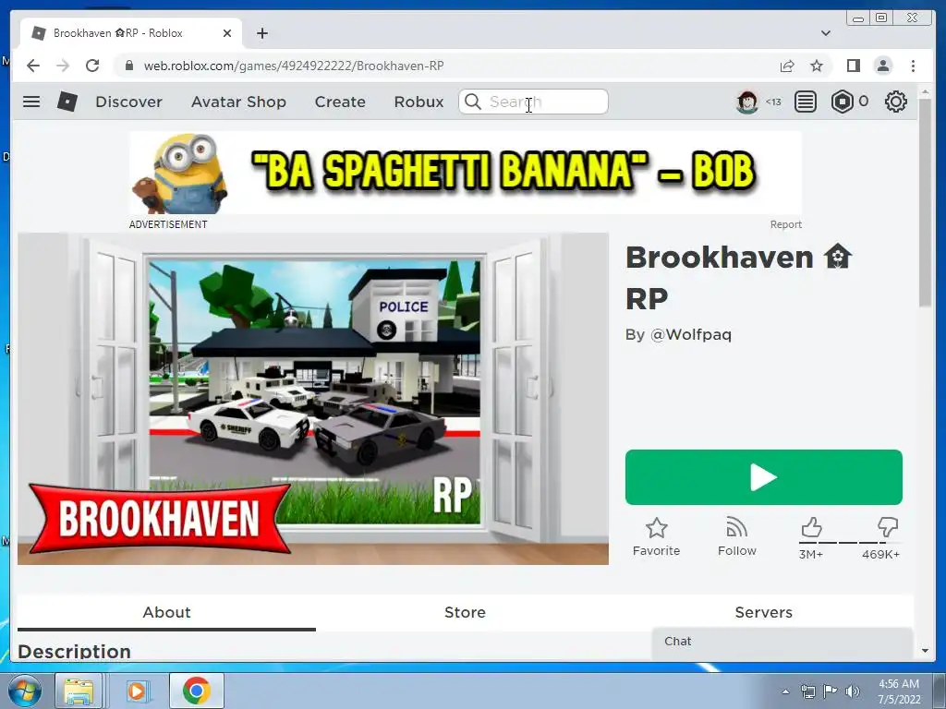Click the Minion banner advertisement
This screenshot has width=946, height=709.
point(466,173)
